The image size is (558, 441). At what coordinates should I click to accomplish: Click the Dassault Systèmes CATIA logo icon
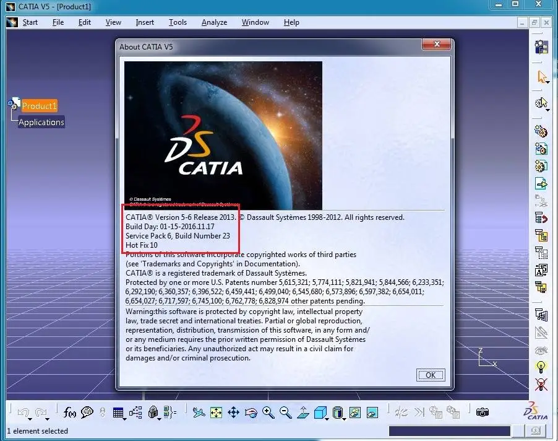tap(536, 411)
